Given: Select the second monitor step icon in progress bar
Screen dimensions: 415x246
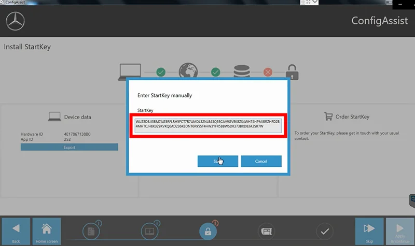Looking at the screenshot, I should (149, 231).
